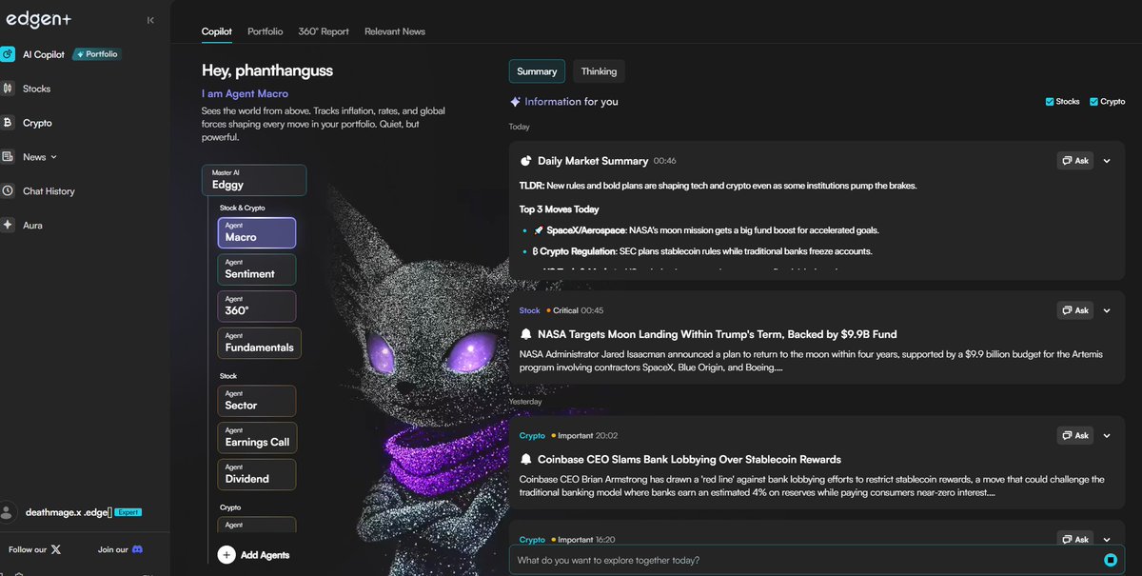
Task: Toggle the Stocks filter checkbox
Action: click(1050, 102)
